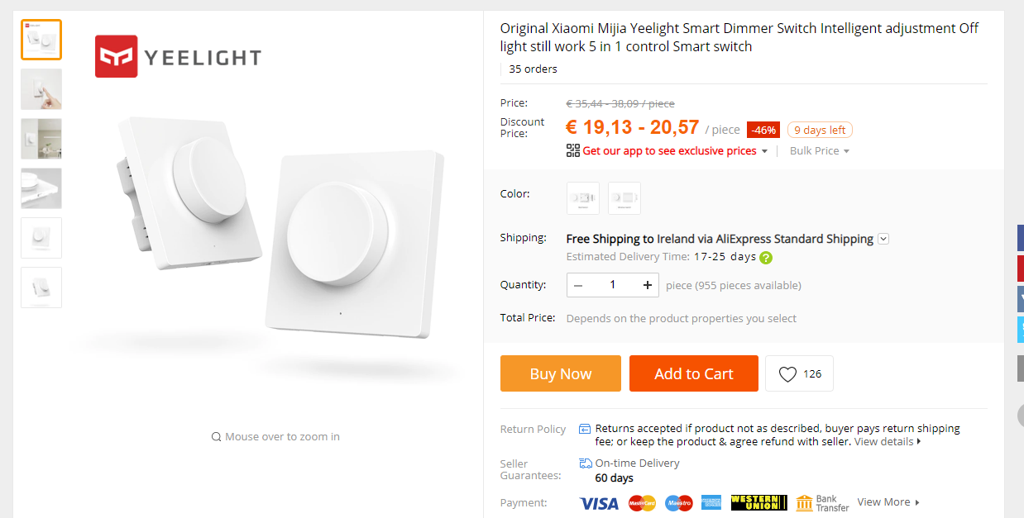Select the first color option swatch

coord(583,198)
